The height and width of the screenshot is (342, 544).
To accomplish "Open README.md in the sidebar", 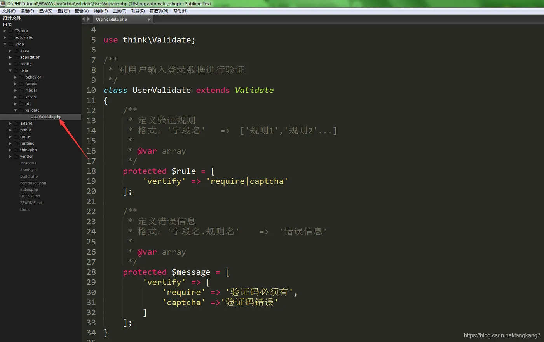I will 31,203.
